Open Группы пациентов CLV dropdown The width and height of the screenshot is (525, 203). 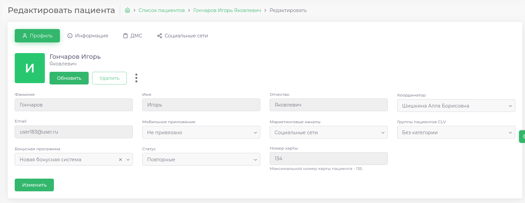coord(456,133)
